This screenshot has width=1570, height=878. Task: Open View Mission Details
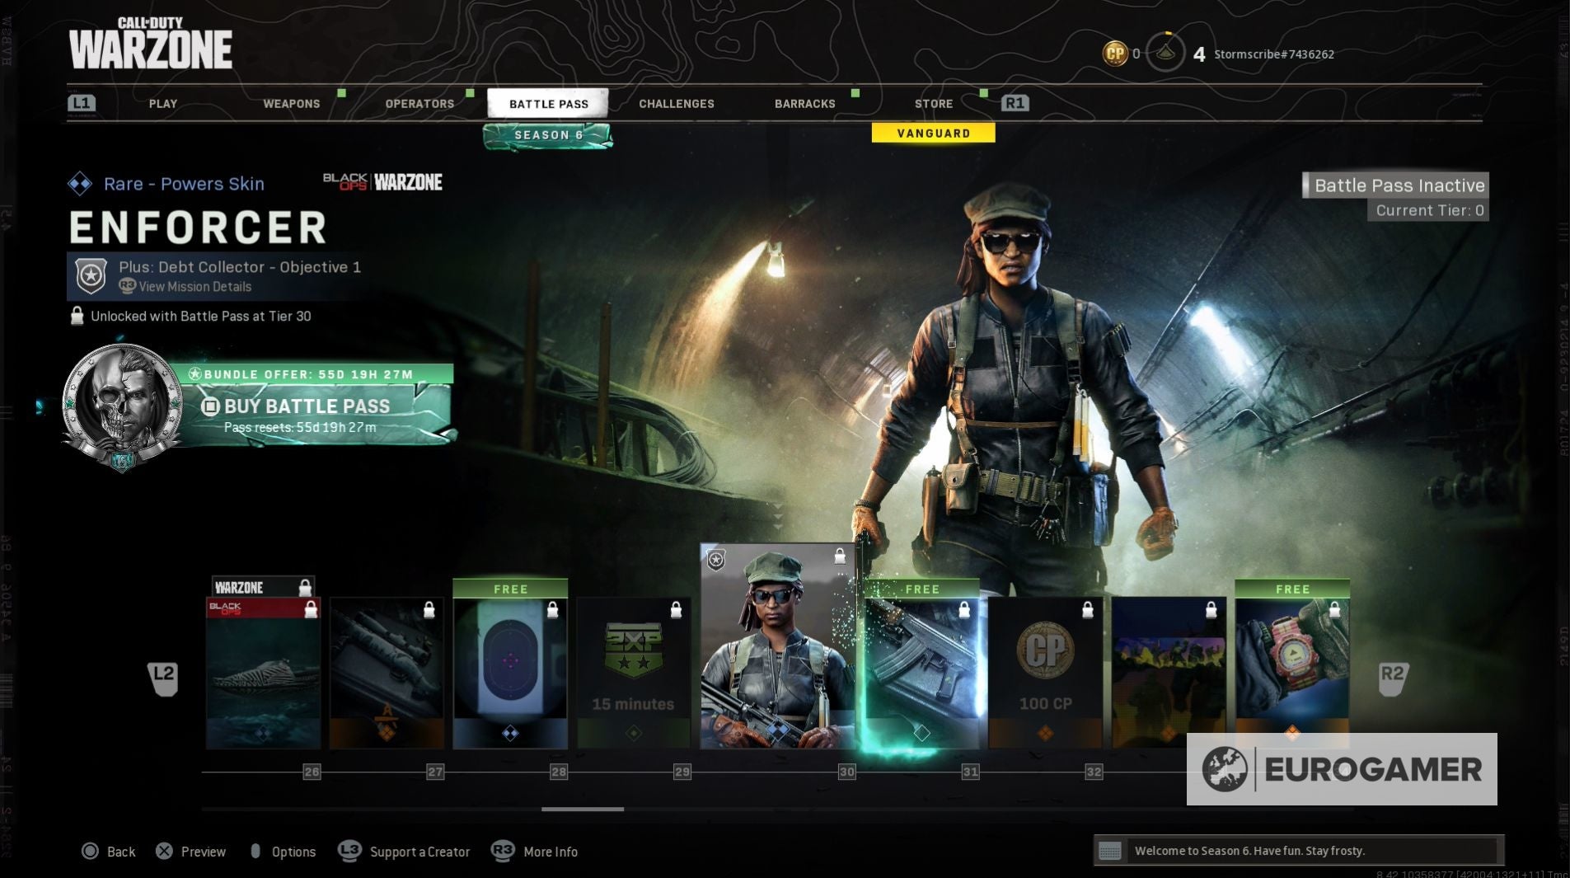point(185,287)
